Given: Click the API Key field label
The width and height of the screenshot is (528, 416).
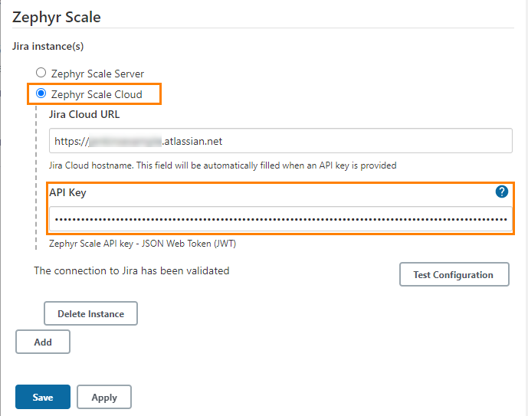Looking at the screenshot, I should pos(67,192).
